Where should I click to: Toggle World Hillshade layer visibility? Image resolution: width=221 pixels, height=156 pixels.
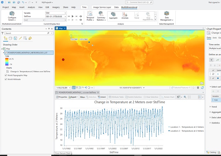[x=6, y=79]
